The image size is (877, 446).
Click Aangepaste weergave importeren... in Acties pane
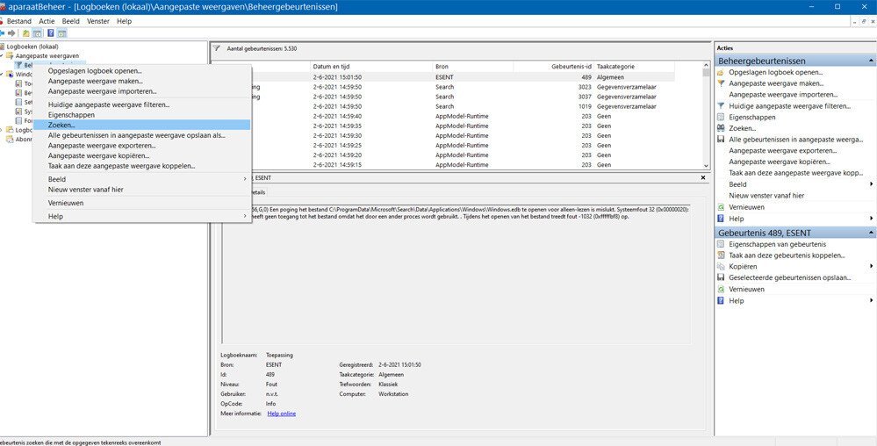point(783,95)
